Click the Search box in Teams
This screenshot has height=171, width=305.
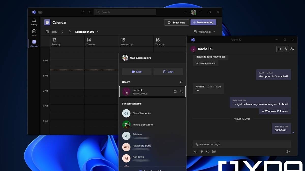[x=125, y=12]
